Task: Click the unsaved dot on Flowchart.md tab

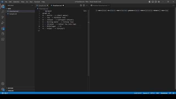Action: tap(63, 5)
